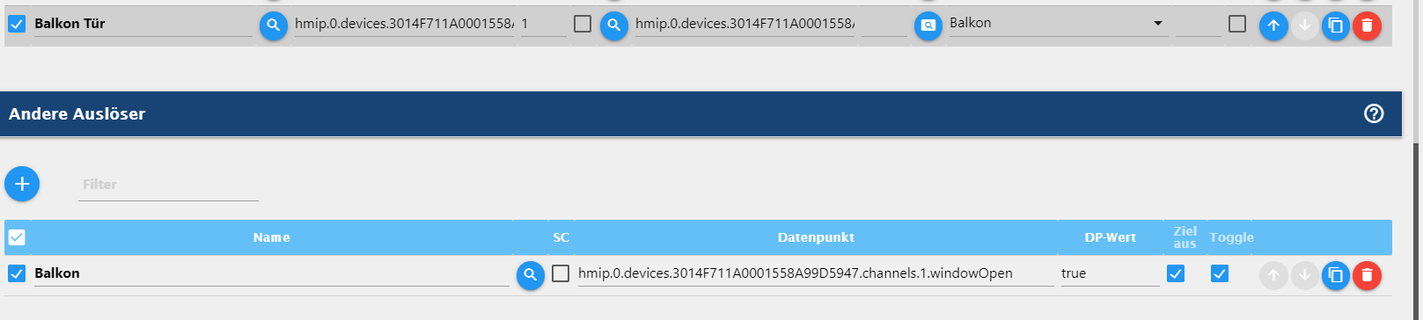Copy the Balkon trigger row
The height and width of the screenshot is (320, 1423).
[1336, 275]
